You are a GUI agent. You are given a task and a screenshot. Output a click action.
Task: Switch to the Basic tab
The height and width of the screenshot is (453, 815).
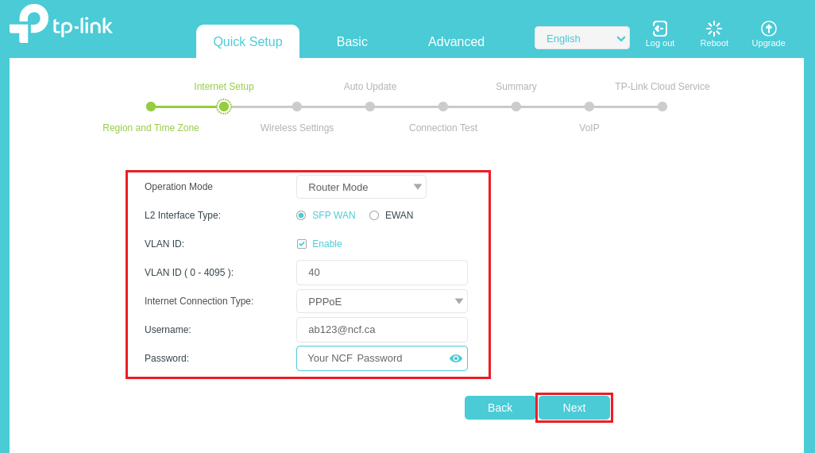click(352, 42)
